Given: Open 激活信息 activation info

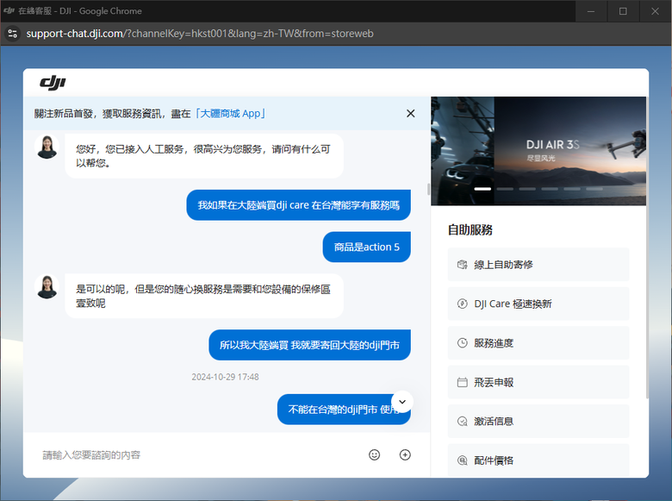Looking at the screenshot, I should click(x=538, y=421).
